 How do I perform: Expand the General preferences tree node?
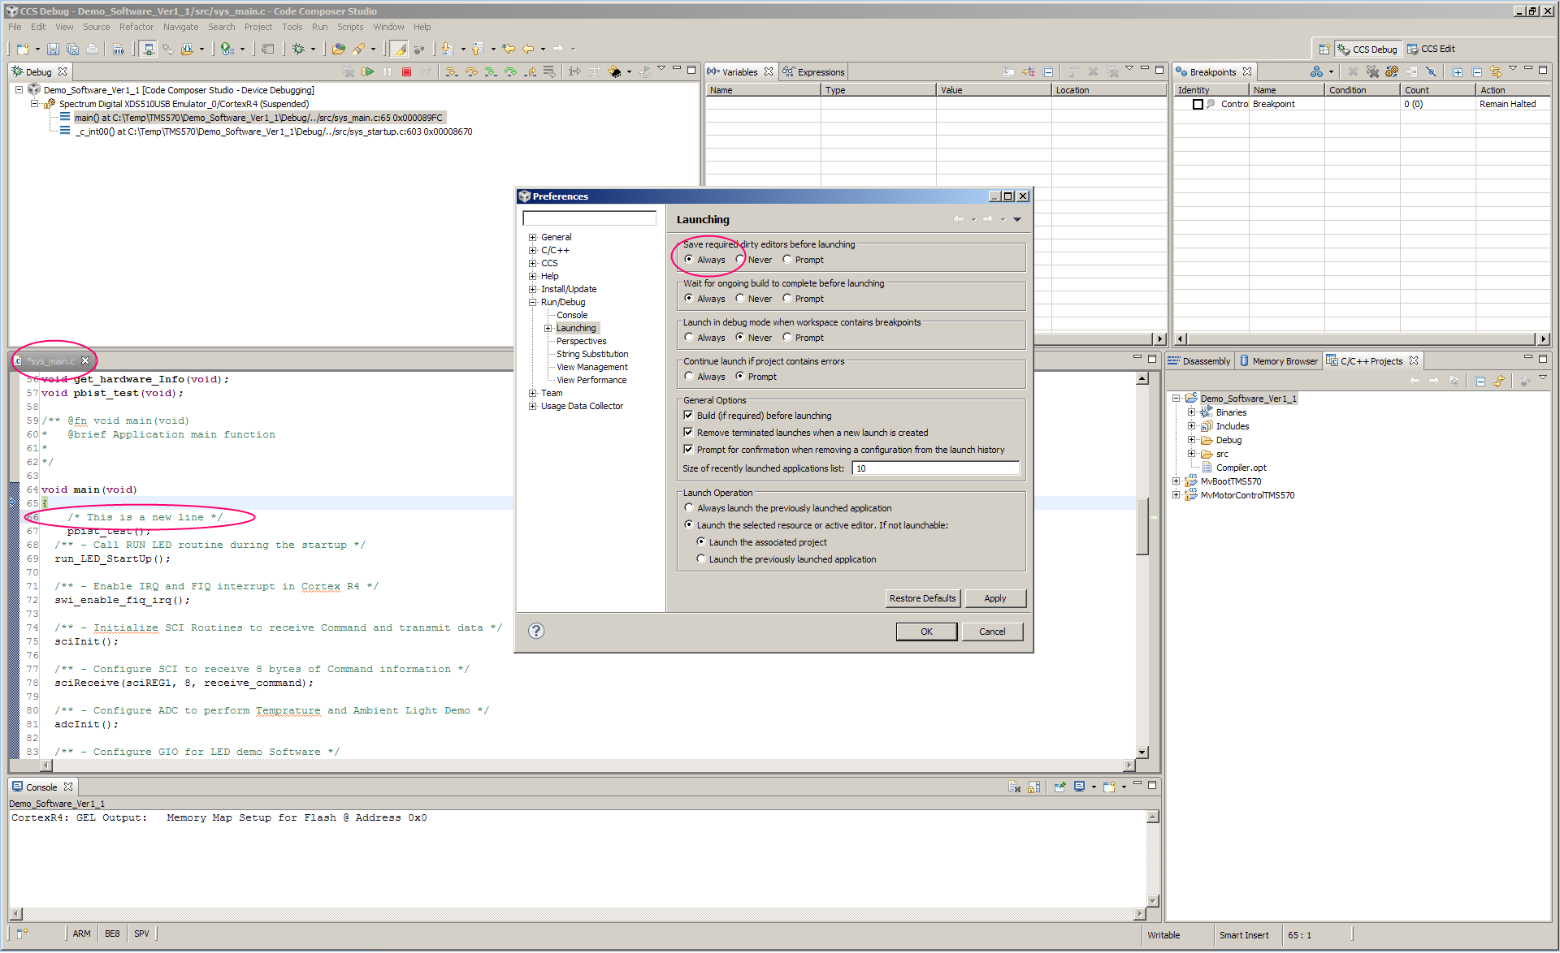click(533, 238)
